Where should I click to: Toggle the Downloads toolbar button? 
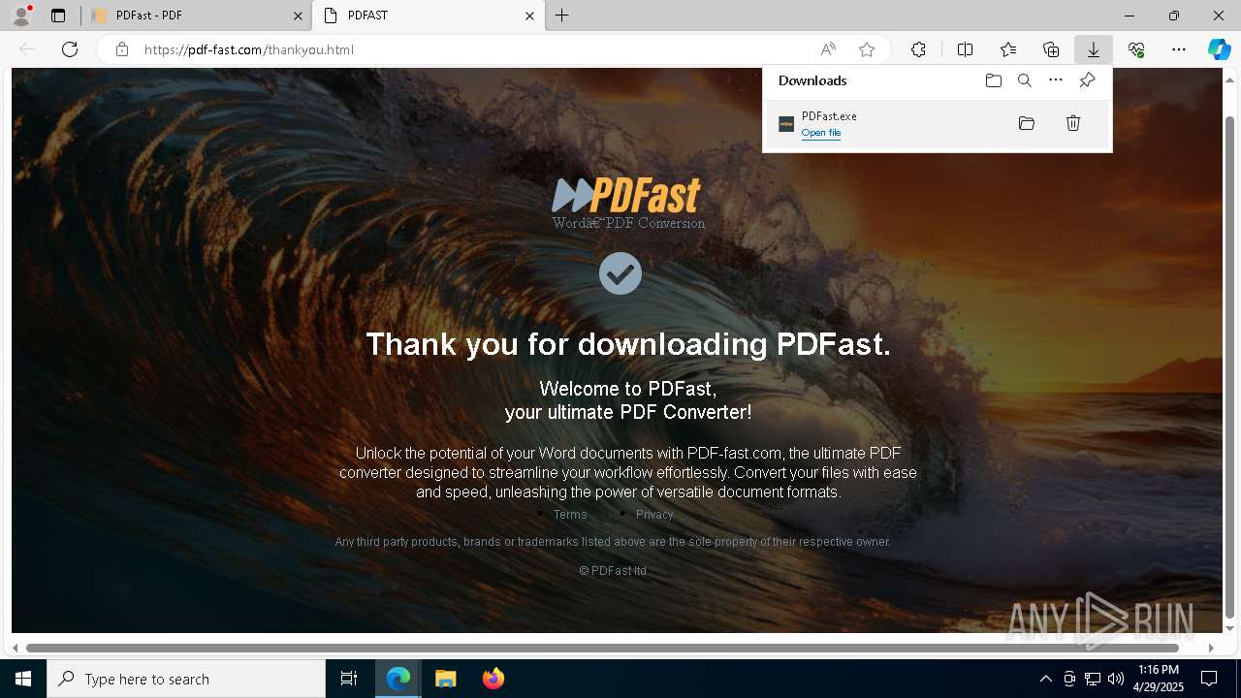[x=1094, y=49]
